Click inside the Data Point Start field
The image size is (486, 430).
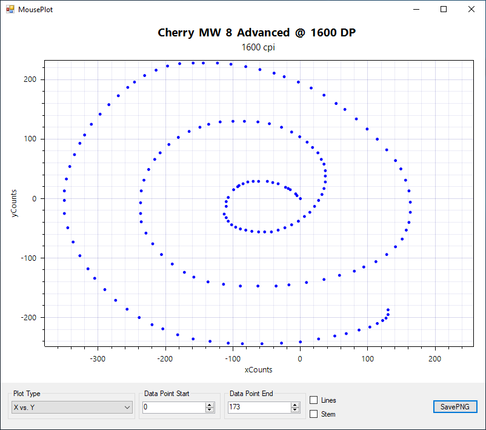[x=173, y=407]
